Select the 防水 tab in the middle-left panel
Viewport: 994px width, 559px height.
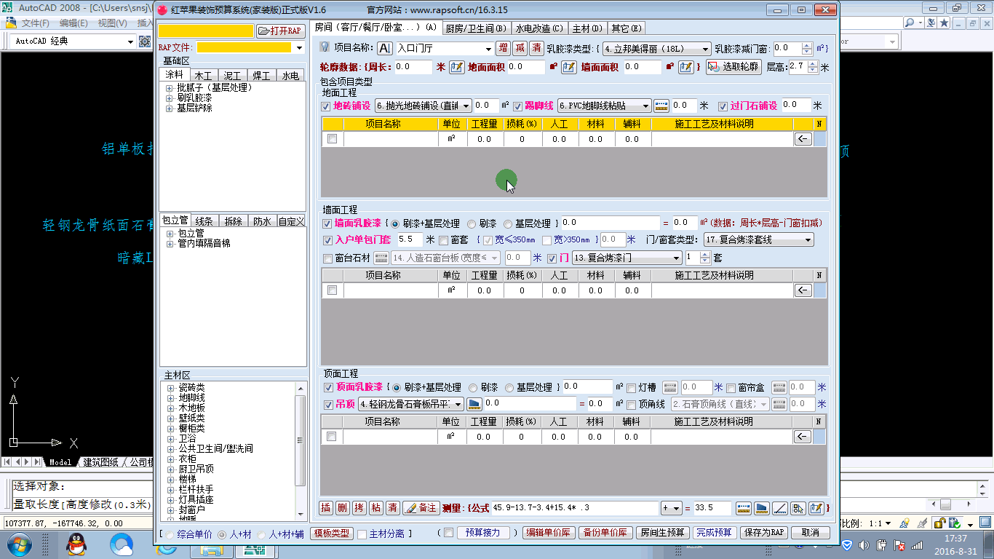coord(263,221)
